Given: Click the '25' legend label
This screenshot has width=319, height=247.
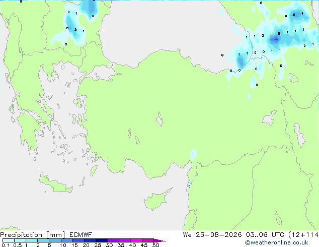Looking at the screenshot, I should point(98,245).
